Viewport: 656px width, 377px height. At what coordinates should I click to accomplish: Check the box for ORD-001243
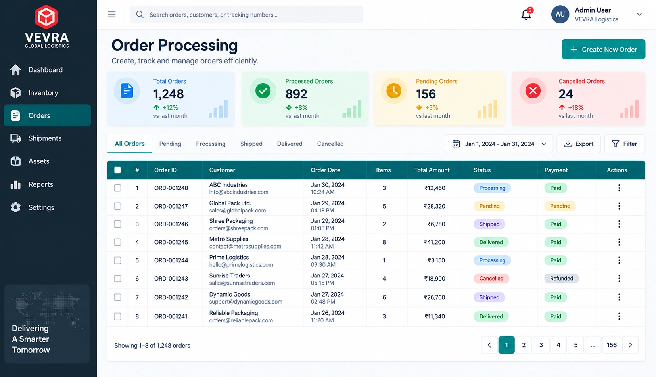117,279
